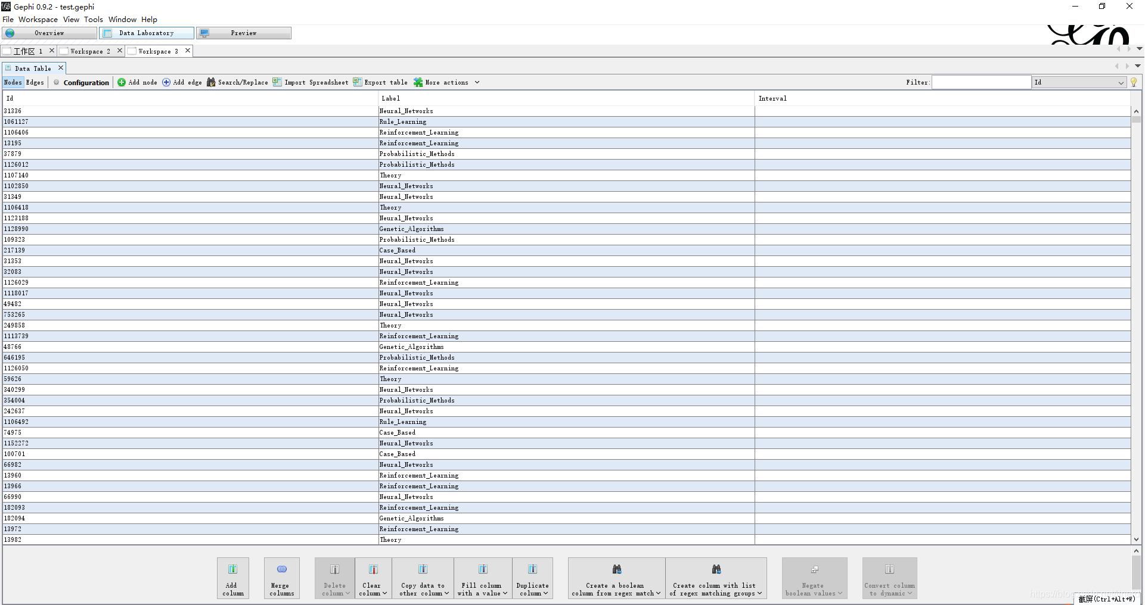This screenshot has width=1145, height=605.
Task: Select the Genetic_Algorithms label for Id 1128990
Action: coord(411,229)
